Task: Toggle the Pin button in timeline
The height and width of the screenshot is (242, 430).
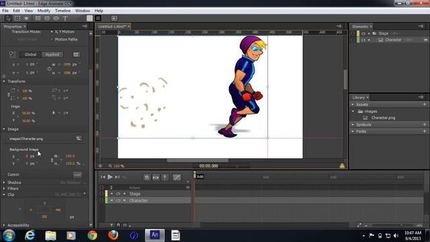Action: pyautogui.click(x=165, y=177)
